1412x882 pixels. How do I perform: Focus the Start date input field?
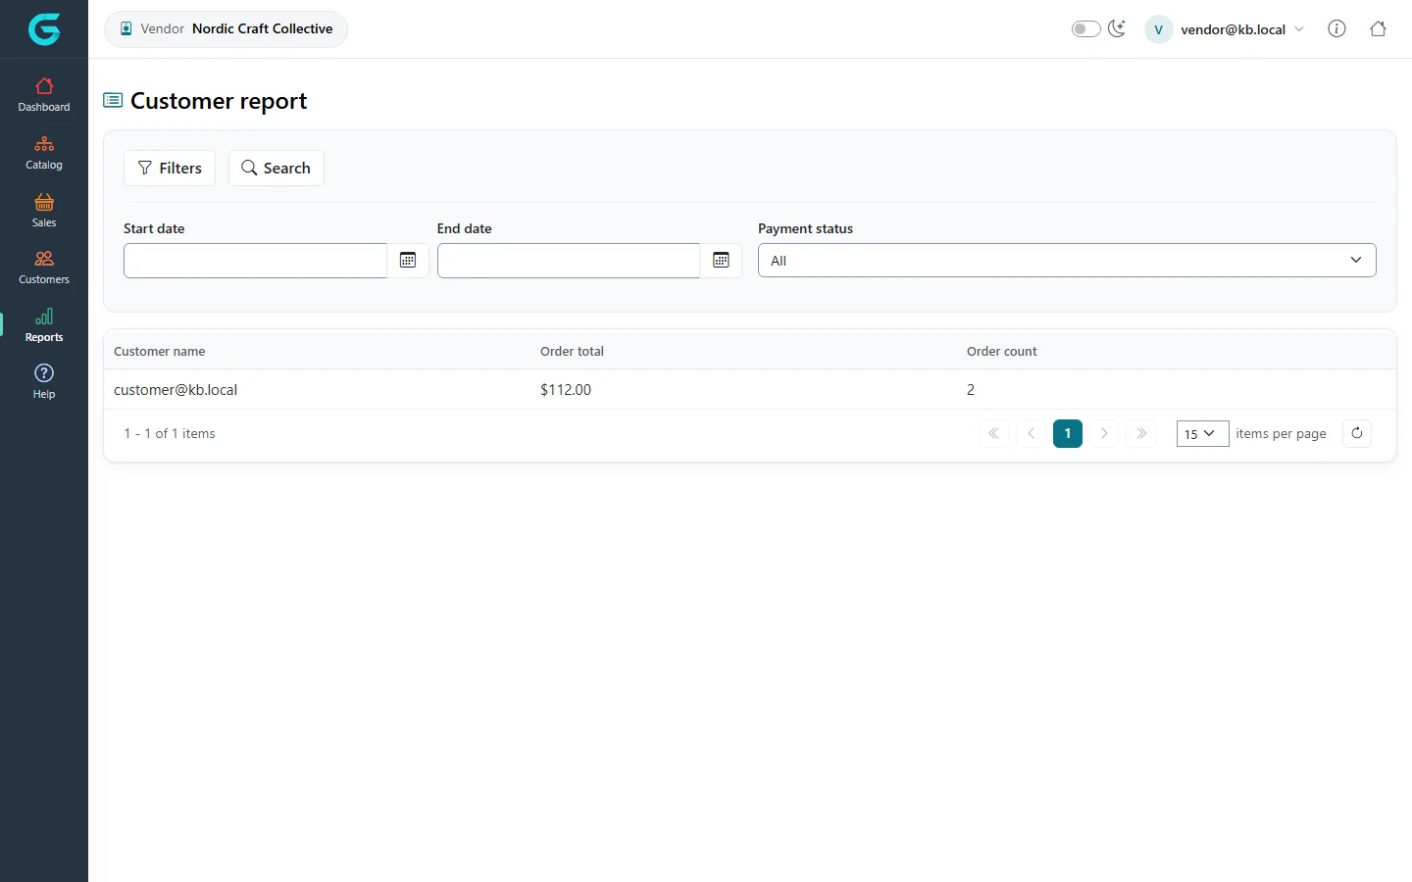255,261
